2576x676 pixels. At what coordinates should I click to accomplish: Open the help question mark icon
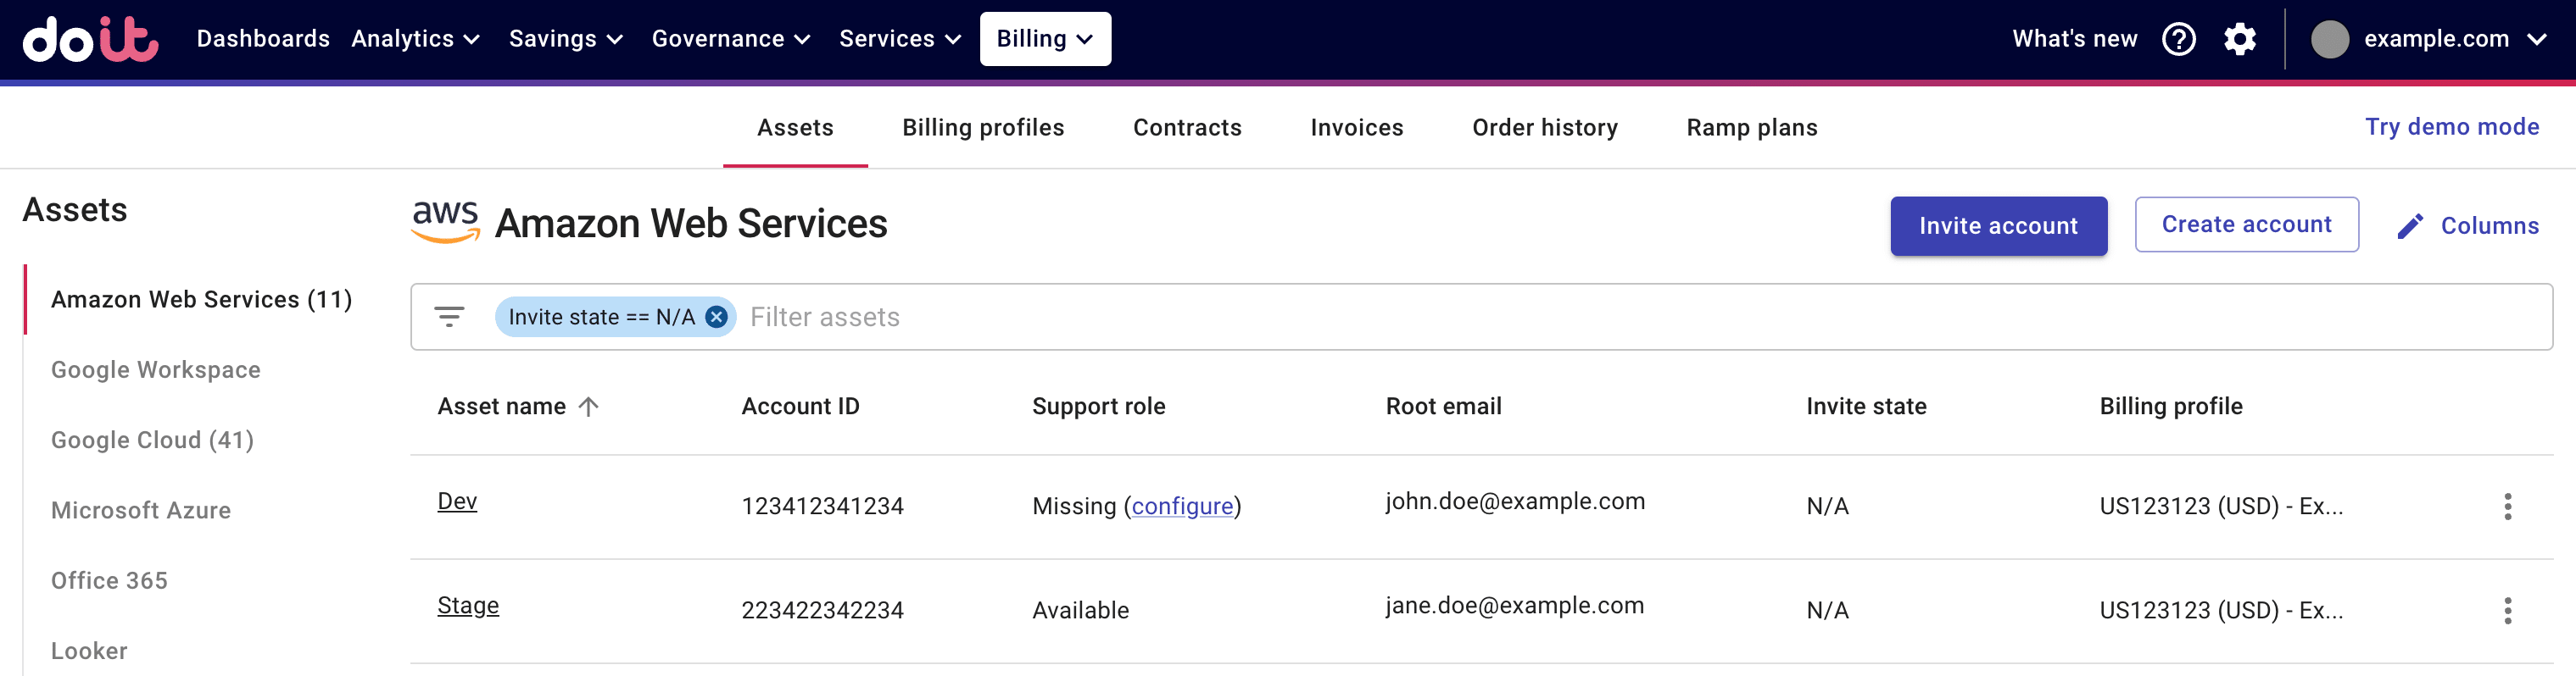[x=2178, y=39]
